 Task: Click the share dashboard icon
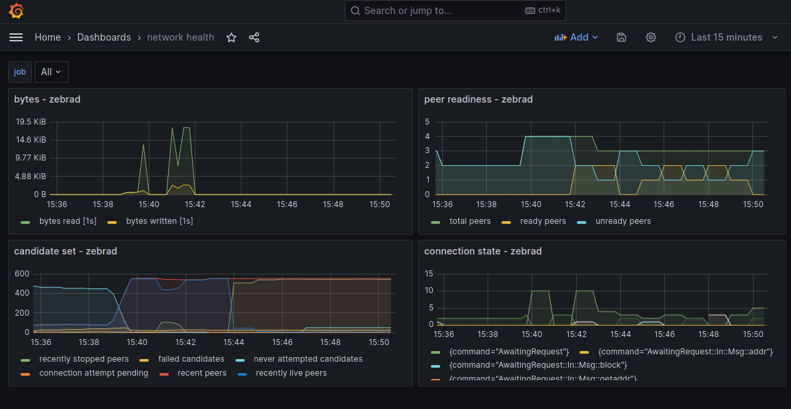(x=254, y=37)
